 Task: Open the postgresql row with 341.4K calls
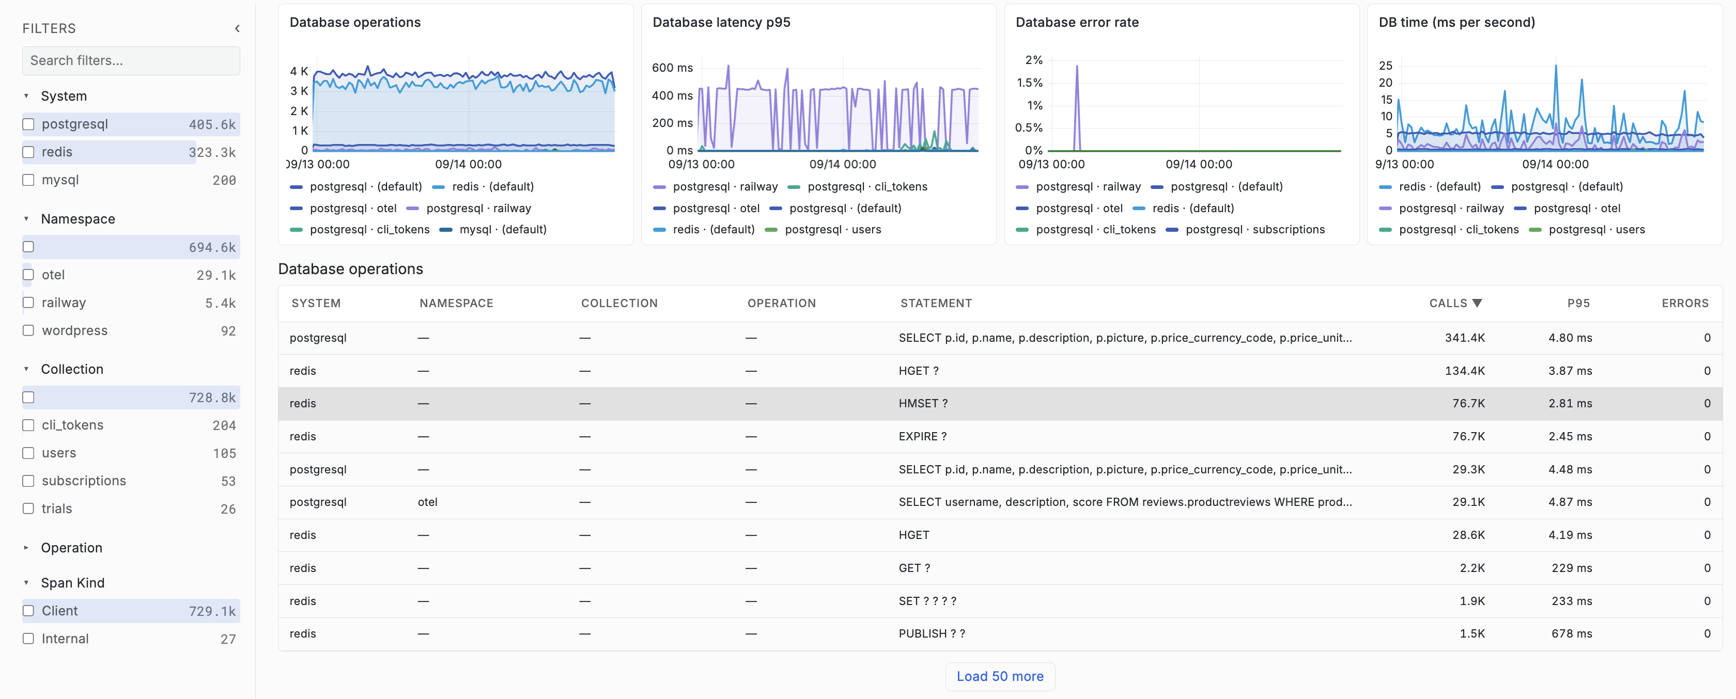click(1000, 338)
